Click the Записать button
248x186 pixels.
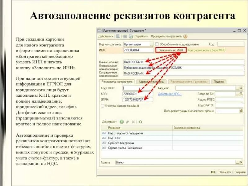pyautogui.click(x=225, y=172)
